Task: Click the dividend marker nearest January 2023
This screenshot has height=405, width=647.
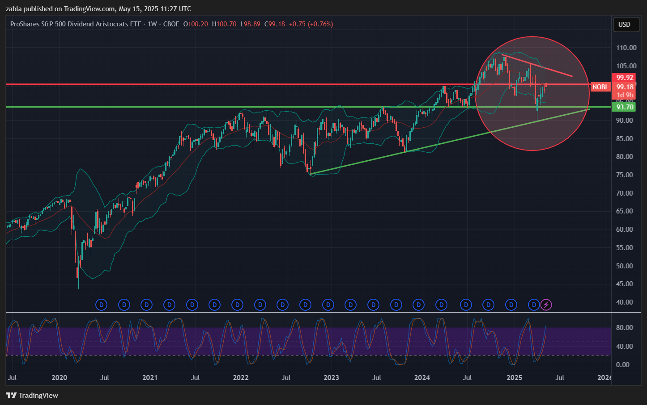Action: point(328,305)
